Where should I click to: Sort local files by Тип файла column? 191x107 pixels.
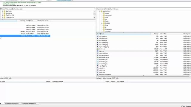[x=31, y=21]
